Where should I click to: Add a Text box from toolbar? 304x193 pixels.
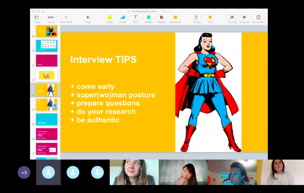(x=135, y=17)
